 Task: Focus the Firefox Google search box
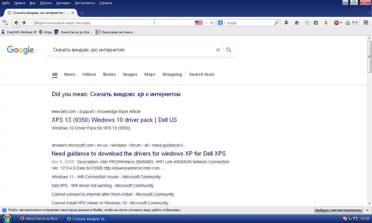249,23
